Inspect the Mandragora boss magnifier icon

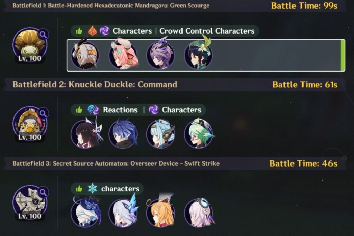pos(43,35)
